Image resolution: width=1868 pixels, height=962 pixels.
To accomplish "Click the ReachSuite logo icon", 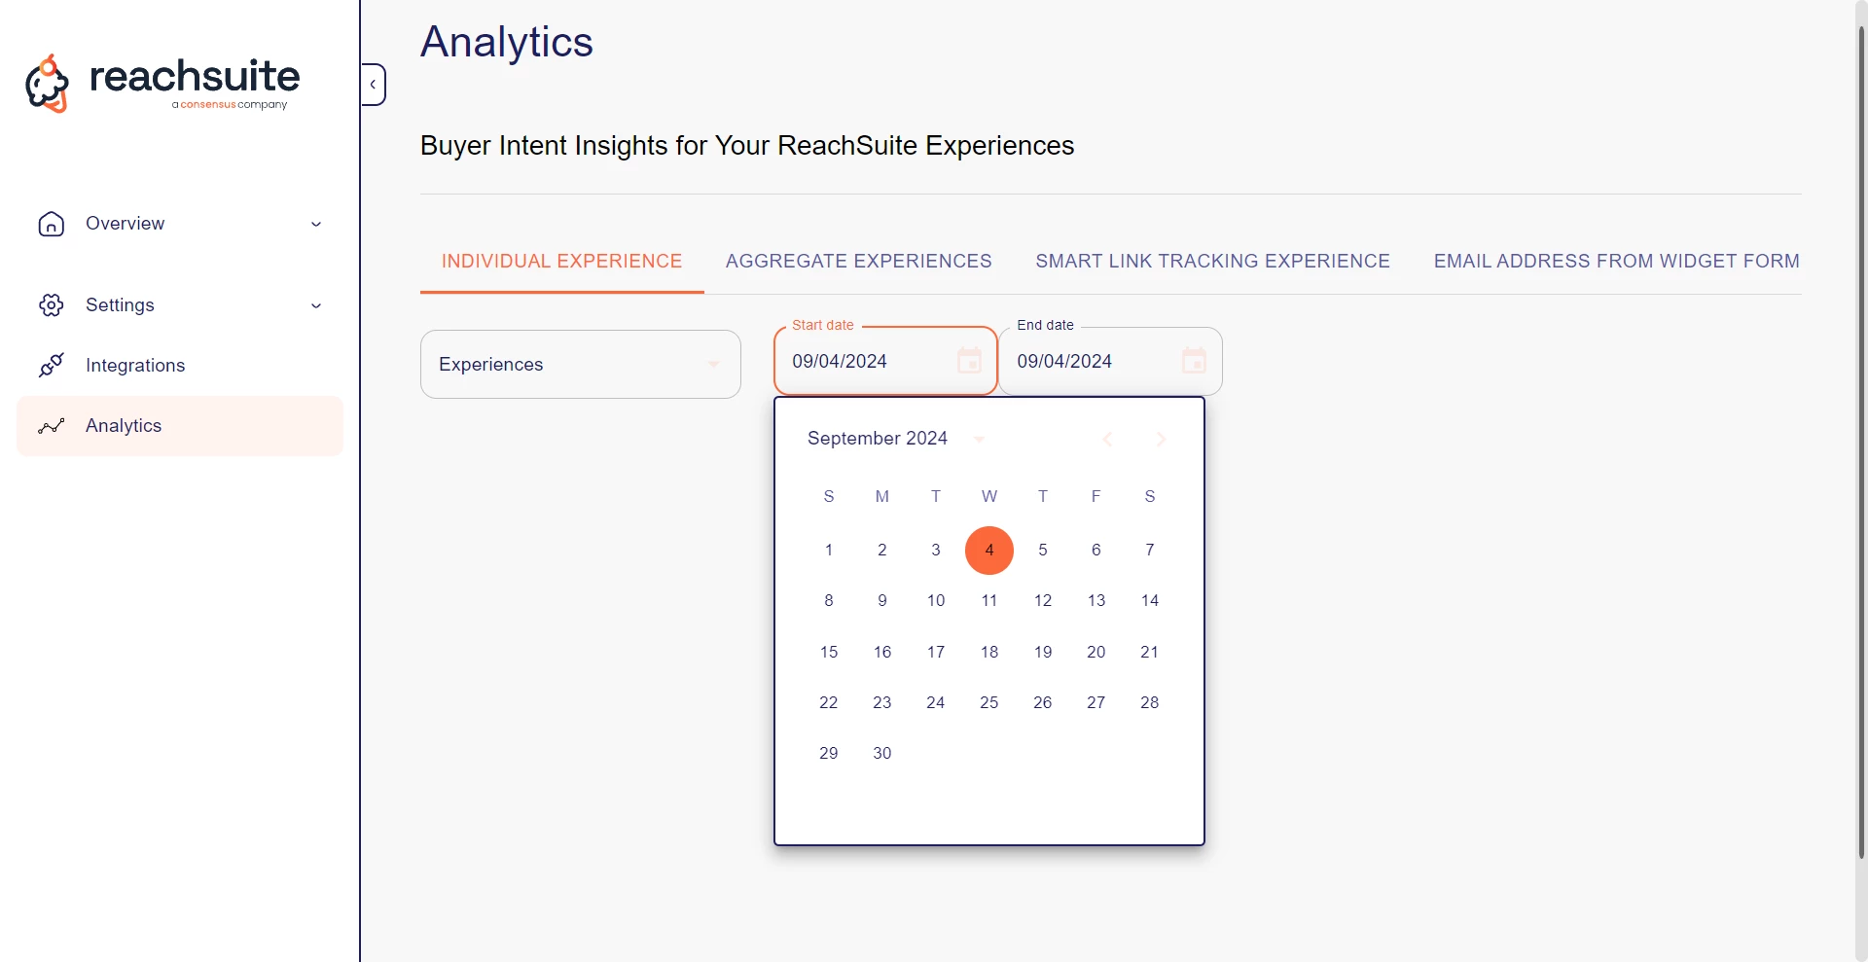I will point(48,84).
